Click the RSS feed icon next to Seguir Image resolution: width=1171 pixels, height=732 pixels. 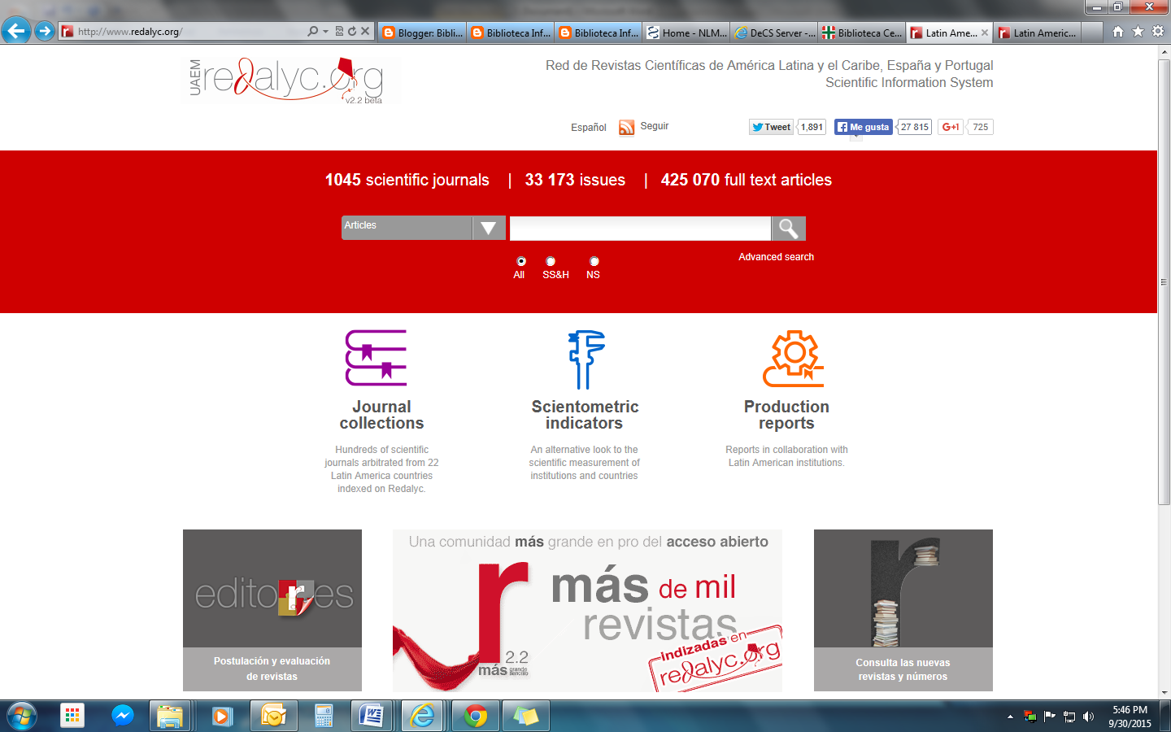[x=626, y=127]
